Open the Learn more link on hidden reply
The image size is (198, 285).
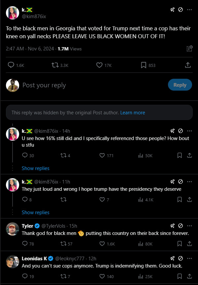click(x=133, y=113)
